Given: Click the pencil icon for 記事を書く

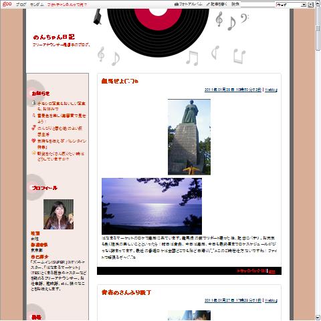Looking at the screenshot, I should pyautogui.click(x=208, y=4).
